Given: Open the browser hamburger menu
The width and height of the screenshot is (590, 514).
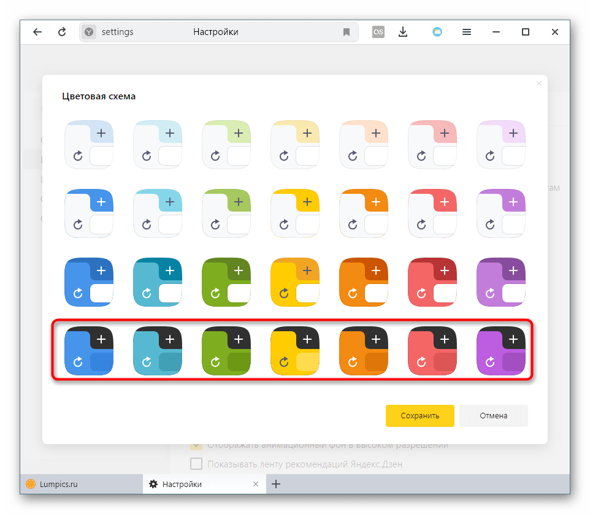Looking at the screenshot, I should coord(467,32).
